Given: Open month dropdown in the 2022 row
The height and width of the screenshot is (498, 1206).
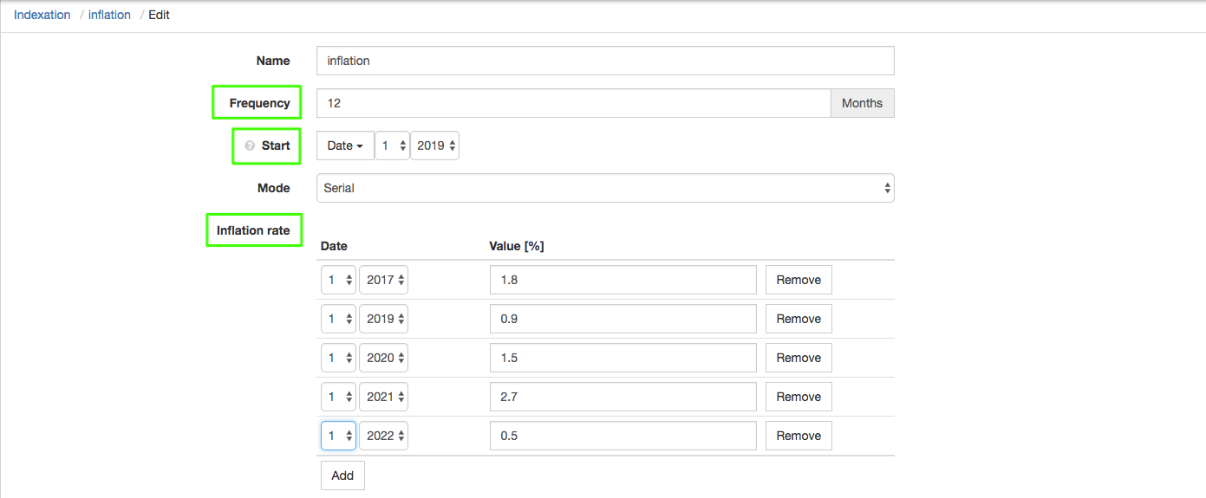Looking at the screenshot, I should pos(338,436).
